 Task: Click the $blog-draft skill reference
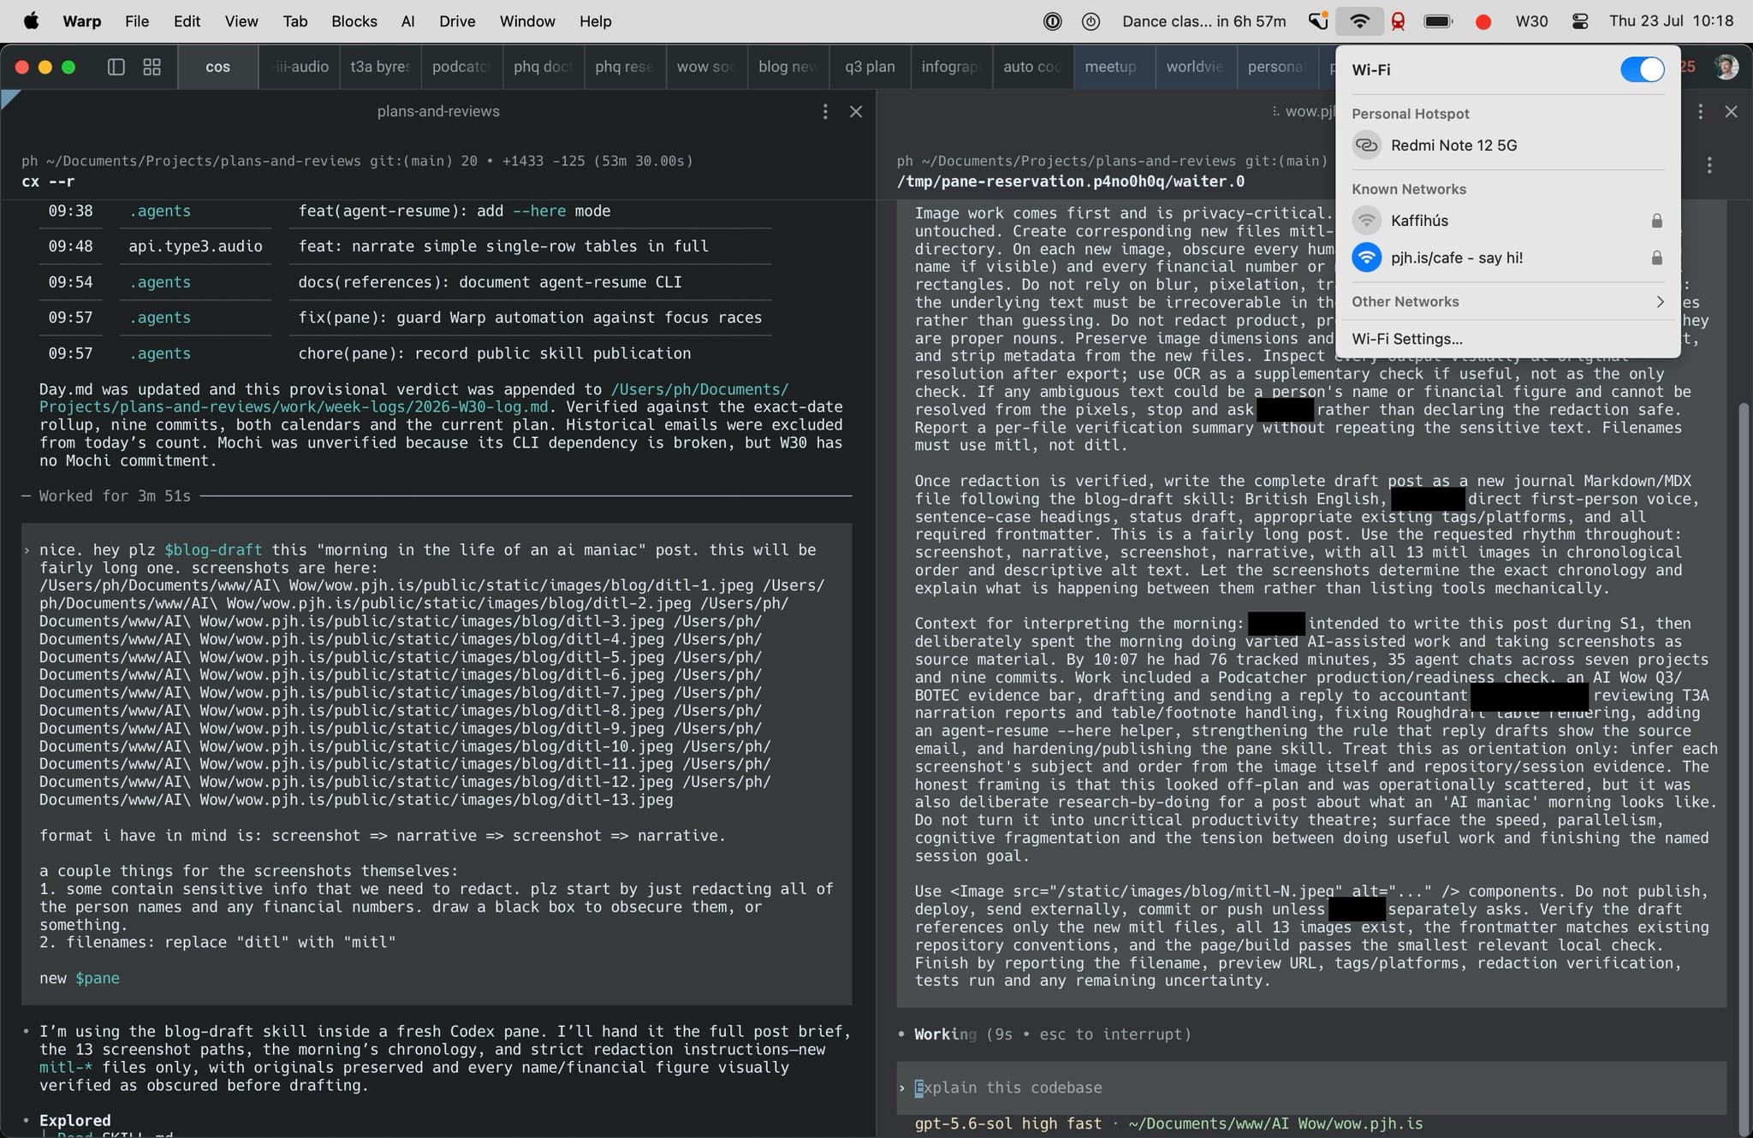pyautogui.click(x=213, y=550)
